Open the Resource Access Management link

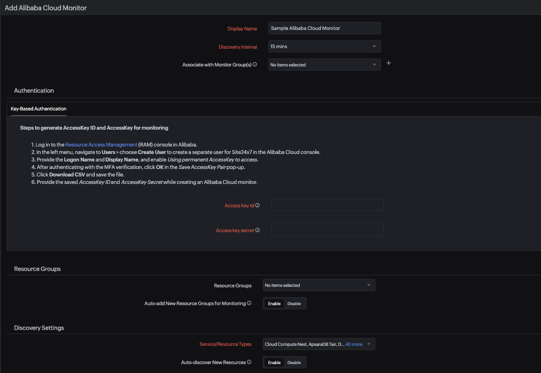(x=101, y=144)
